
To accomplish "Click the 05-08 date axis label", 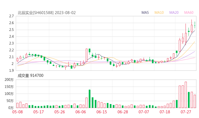I will (17, 112).
